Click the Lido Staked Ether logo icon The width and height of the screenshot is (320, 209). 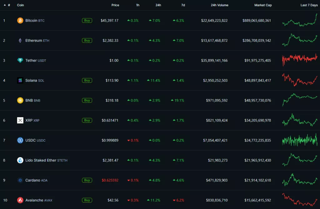click(x=20, y=160)
